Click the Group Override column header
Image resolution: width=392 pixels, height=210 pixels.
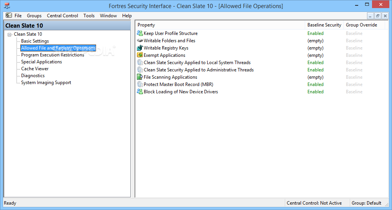pos(364,25)
